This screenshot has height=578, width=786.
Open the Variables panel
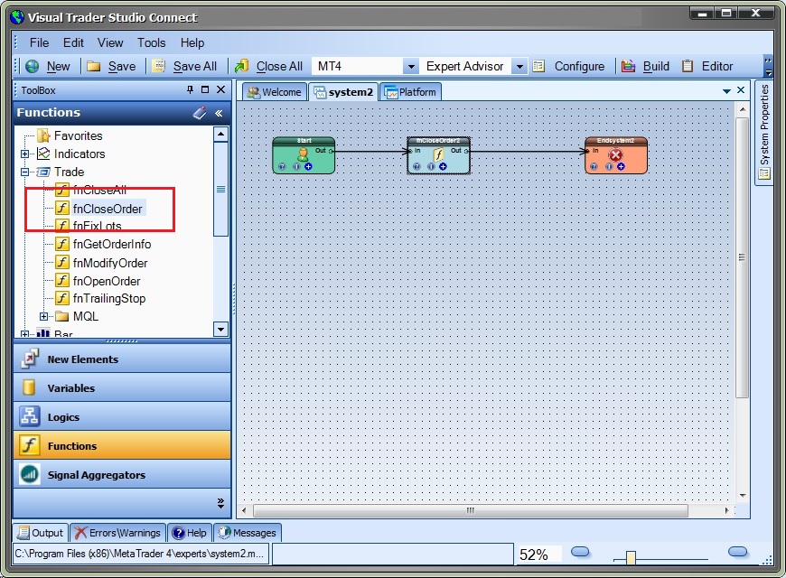coord(122,387)
